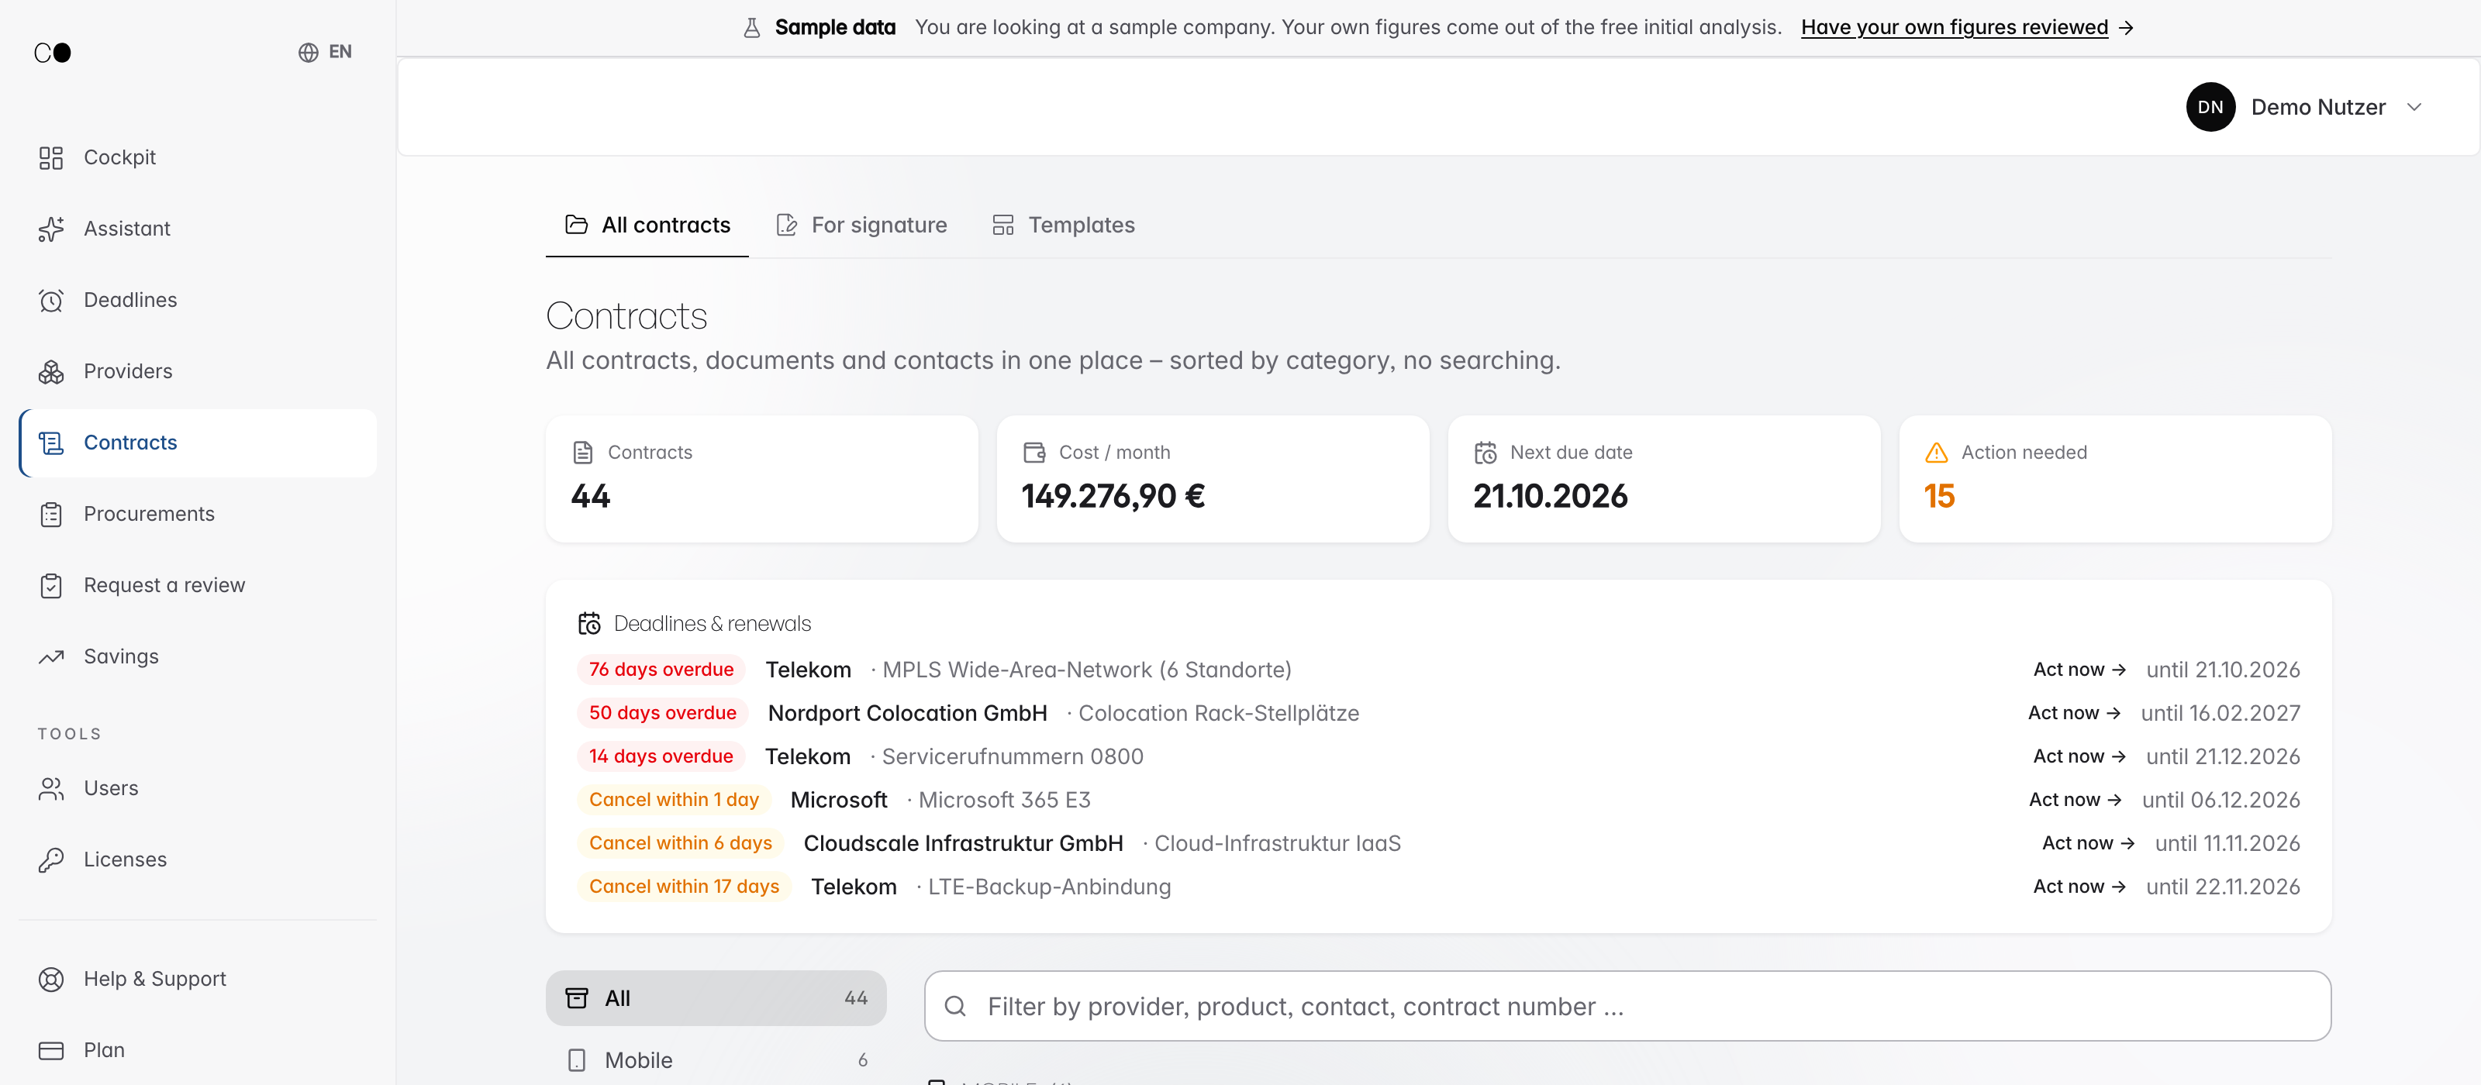The height and width of the screenshot is (1085, 2481).
Task: Click the 50 days overdue badge
Action: (x=663, y=713)
